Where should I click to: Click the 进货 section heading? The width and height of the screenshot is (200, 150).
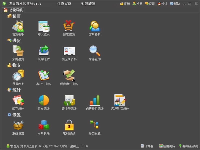pyautogui.click(x=14, y=40)
